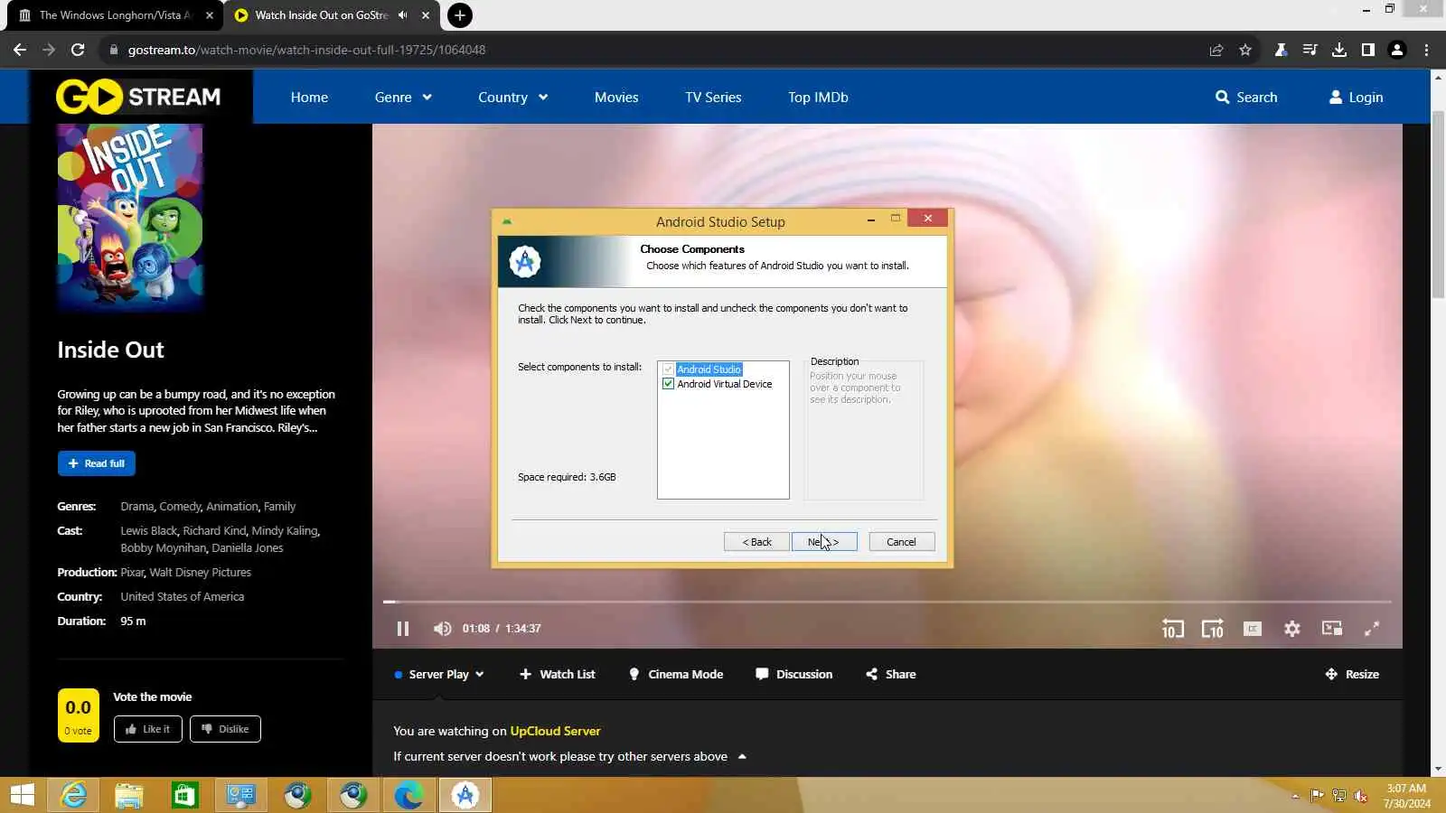Bookmark this page with the star
This screenshot has height=813, width=1446.
tap(1245, 50)
